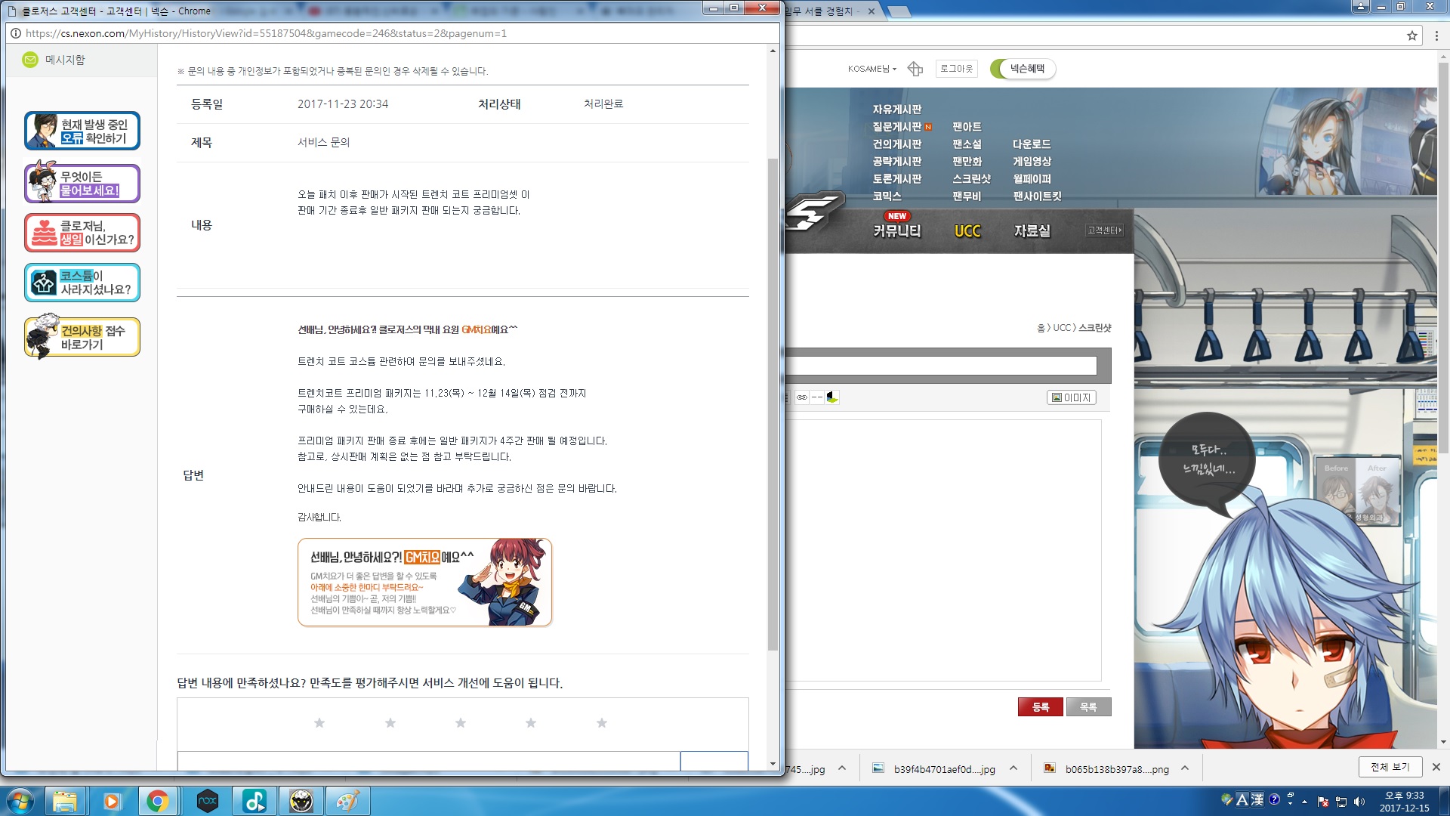Open 팬사이트킷 link in 자료실 menu
Viewport: 1450px width, 816px height.
click(1037, 196)
